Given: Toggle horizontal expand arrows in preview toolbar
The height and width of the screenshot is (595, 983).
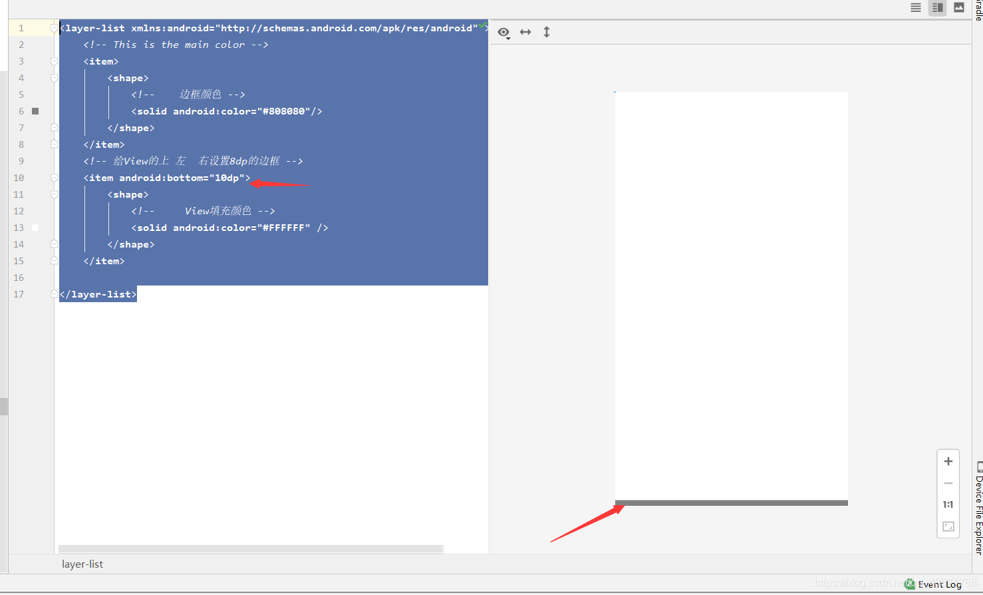Looking at the screenshot, I should (525, 32).
